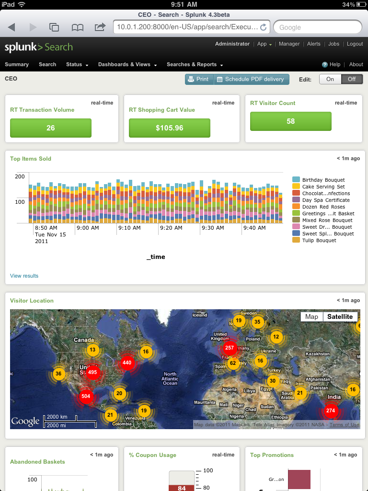Switch map to Satellite view
The image size is (368, 491).
tap(340, 316)
